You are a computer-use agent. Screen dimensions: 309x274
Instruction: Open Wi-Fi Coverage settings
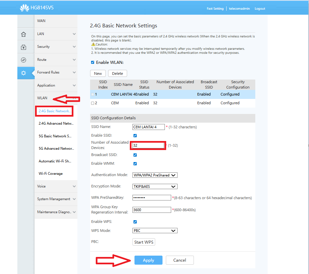50,173
